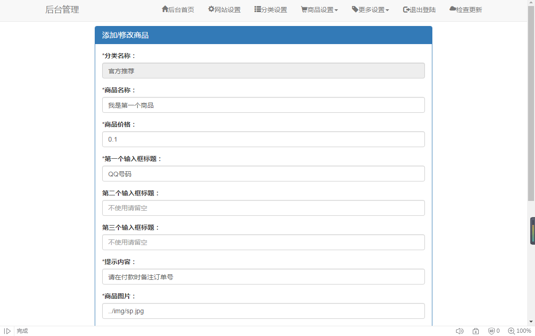Click the 100% zoom level text
The width and height of the screenshot is (535, 336).
coord(524,331)
